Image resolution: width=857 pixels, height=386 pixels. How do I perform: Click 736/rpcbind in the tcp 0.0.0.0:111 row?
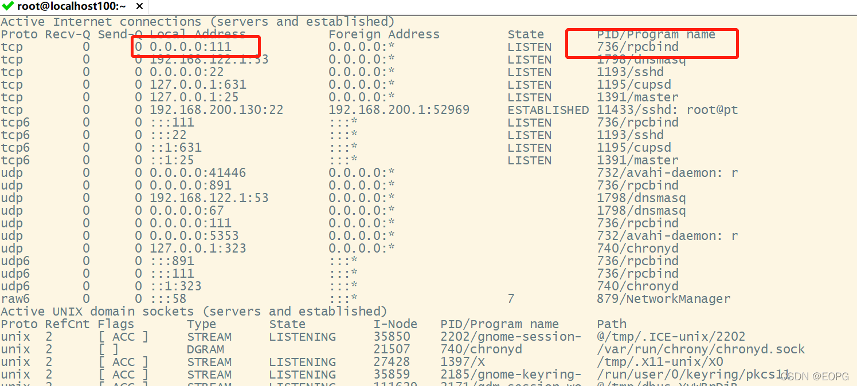pyautogui.click(x=637, y=47)
